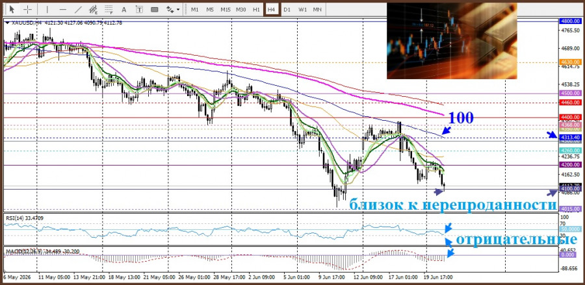Select the Fibonacci Retracement tool
Viewport: 585px width, 285px height.
pyautogui.click(x=109, y=10)
